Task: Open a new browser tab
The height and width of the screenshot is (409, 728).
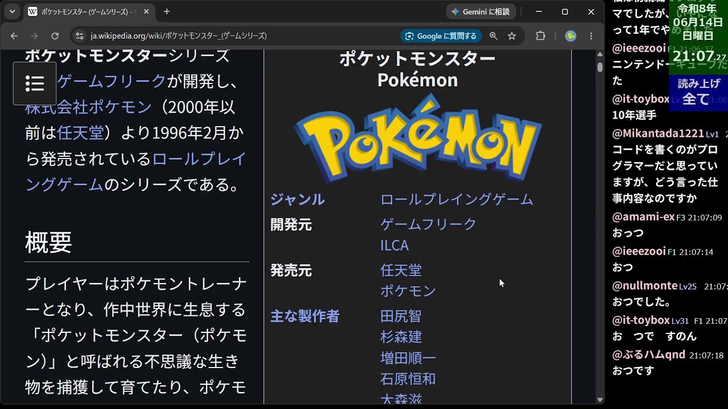Action: [x=167, y=11]
